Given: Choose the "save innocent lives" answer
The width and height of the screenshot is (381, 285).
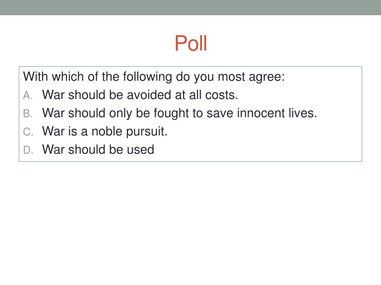Looking at the screenshot, I should (x=179, y=113).
